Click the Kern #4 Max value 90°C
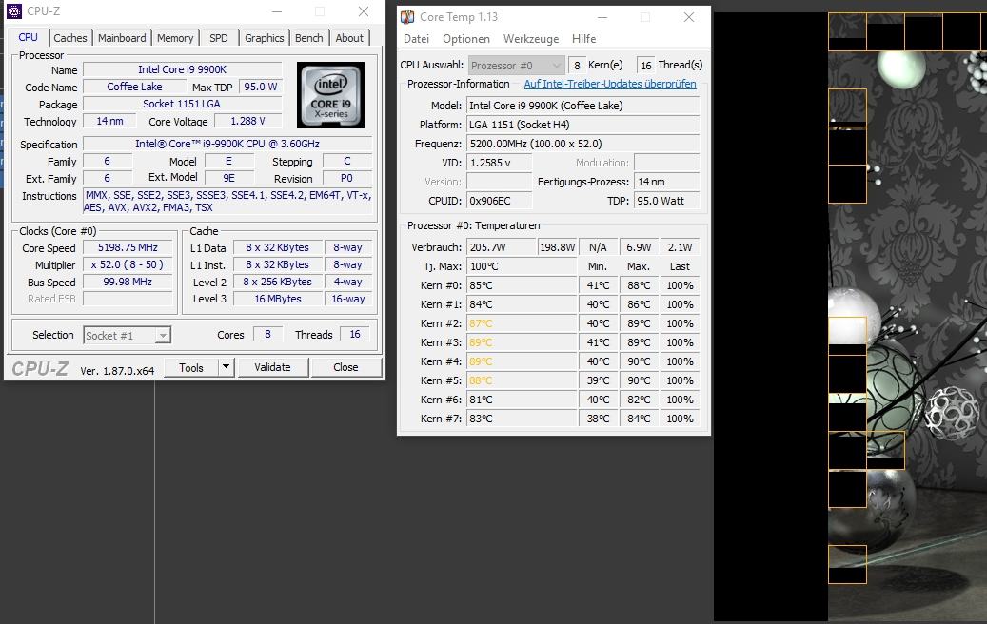The image size is (987, 624). [639, 361]
